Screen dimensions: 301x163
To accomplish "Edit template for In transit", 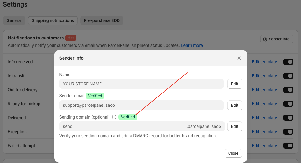I will click(265, 76).
